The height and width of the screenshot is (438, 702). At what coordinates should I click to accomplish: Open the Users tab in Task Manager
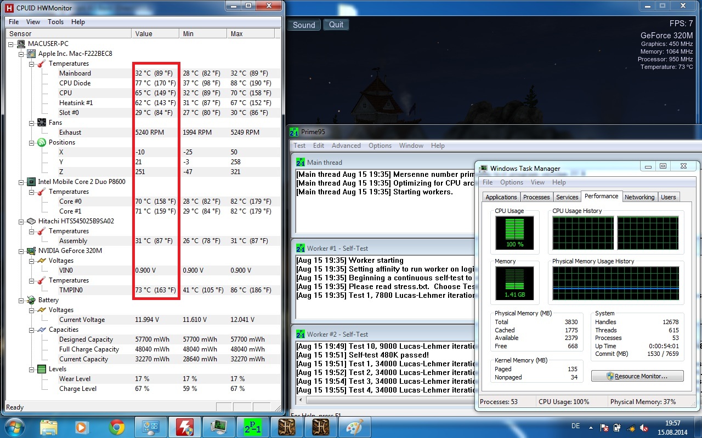tap(668, 197)
